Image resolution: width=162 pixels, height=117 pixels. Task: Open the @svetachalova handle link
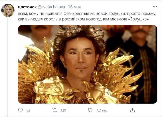[x=51, y=7]
